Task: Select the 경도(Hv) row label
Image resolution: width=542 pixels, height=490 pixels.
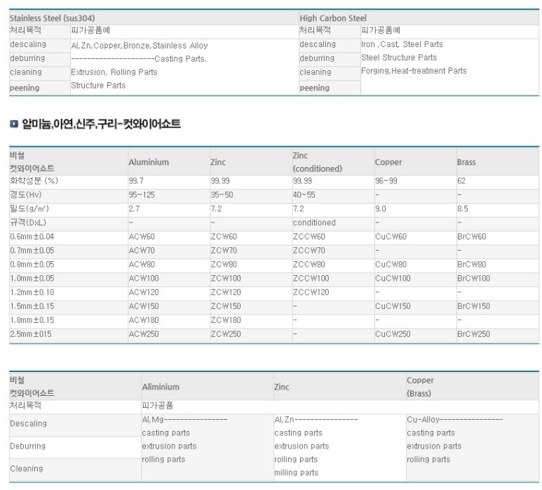Action: [x=25, y=194]
